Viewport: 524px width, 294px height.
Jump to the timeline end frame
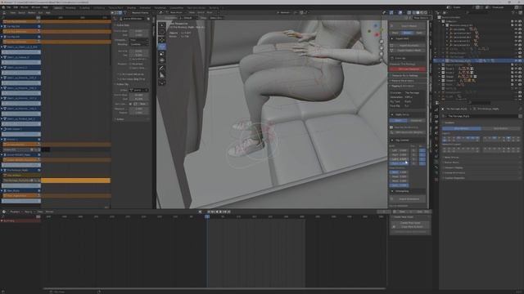pyautogui.click(x=229, y=212)
